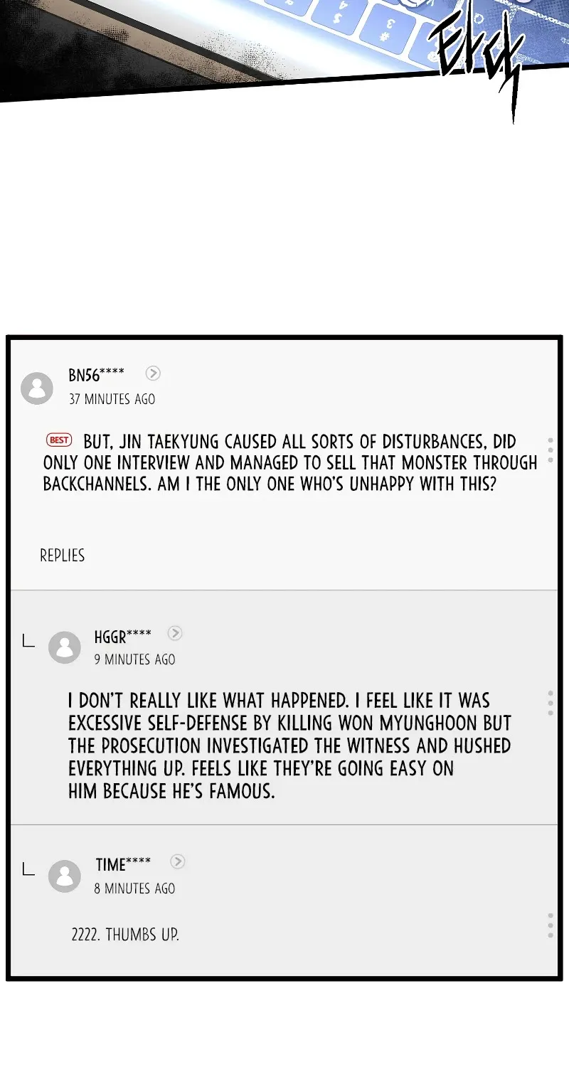Click the red BEST badge
The height and width of the screenshot is (1067, 569).
(x=59, y=440)
